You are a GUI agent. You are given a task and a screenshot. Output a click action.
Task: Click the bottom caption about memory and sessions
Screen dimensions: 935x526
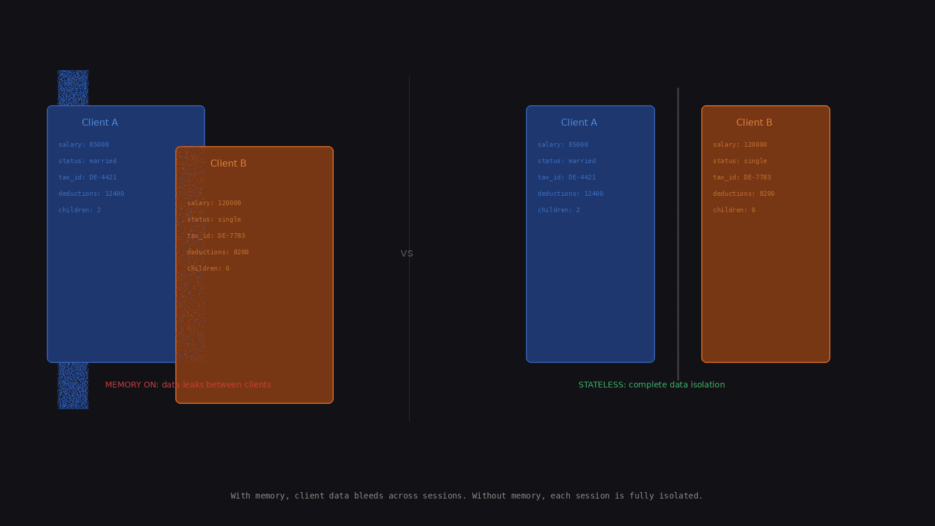coord(466,496)
